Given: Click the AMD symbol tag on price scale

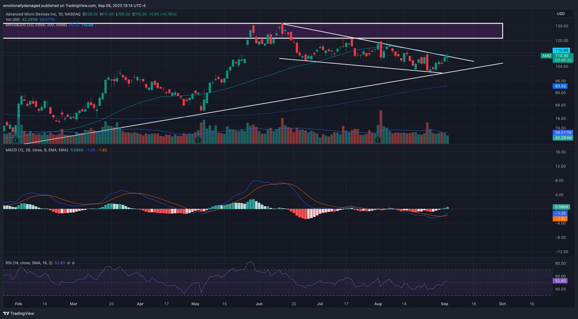Looking at the screenshot, I should pos(546,56).
